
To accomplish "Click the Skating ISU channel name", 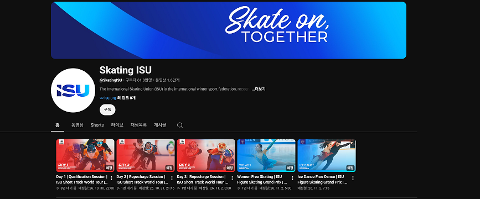I will coord(126,70).
